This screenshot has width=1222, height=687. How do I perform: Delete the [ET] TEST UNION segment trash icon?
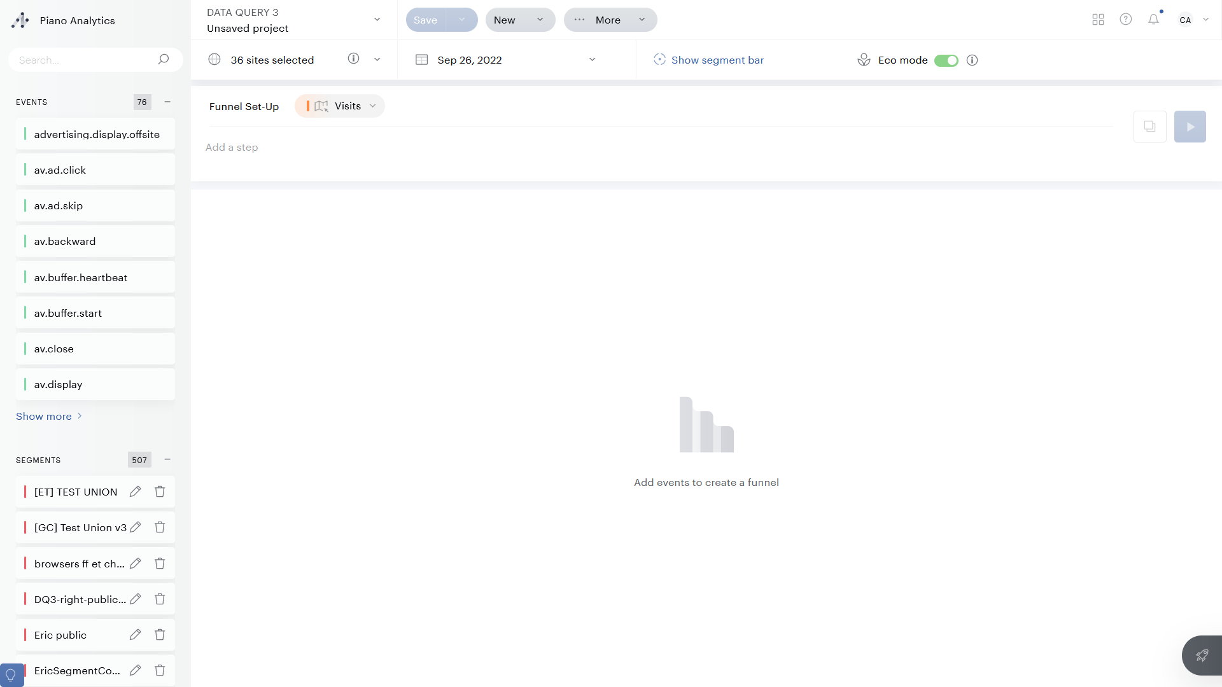160,491
